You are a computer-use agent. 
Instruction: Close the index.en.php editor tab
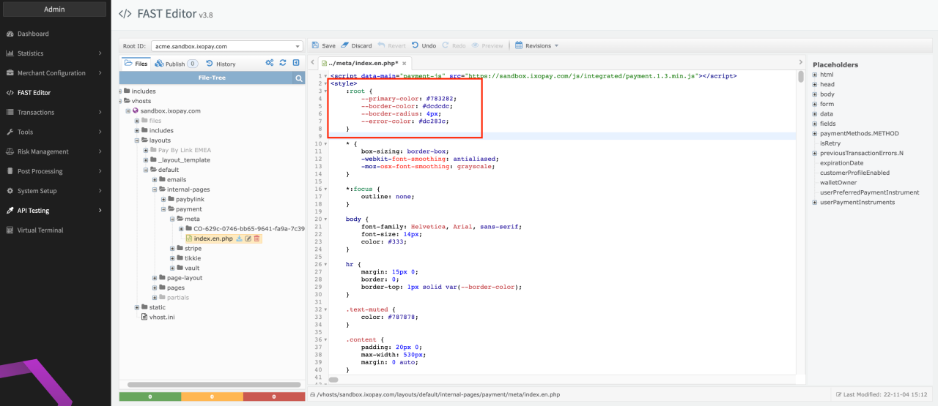404,64
